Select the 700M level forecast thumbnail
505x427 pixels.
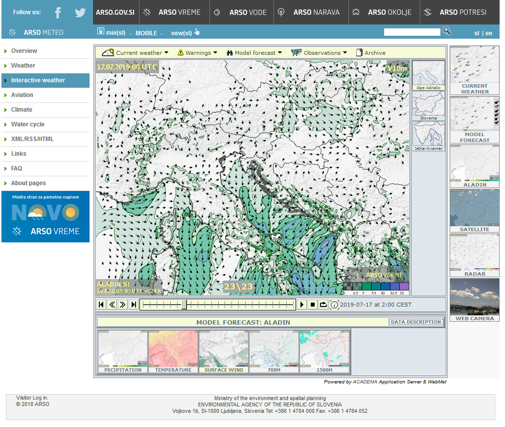pyautogui.click(x=274, y=351)
